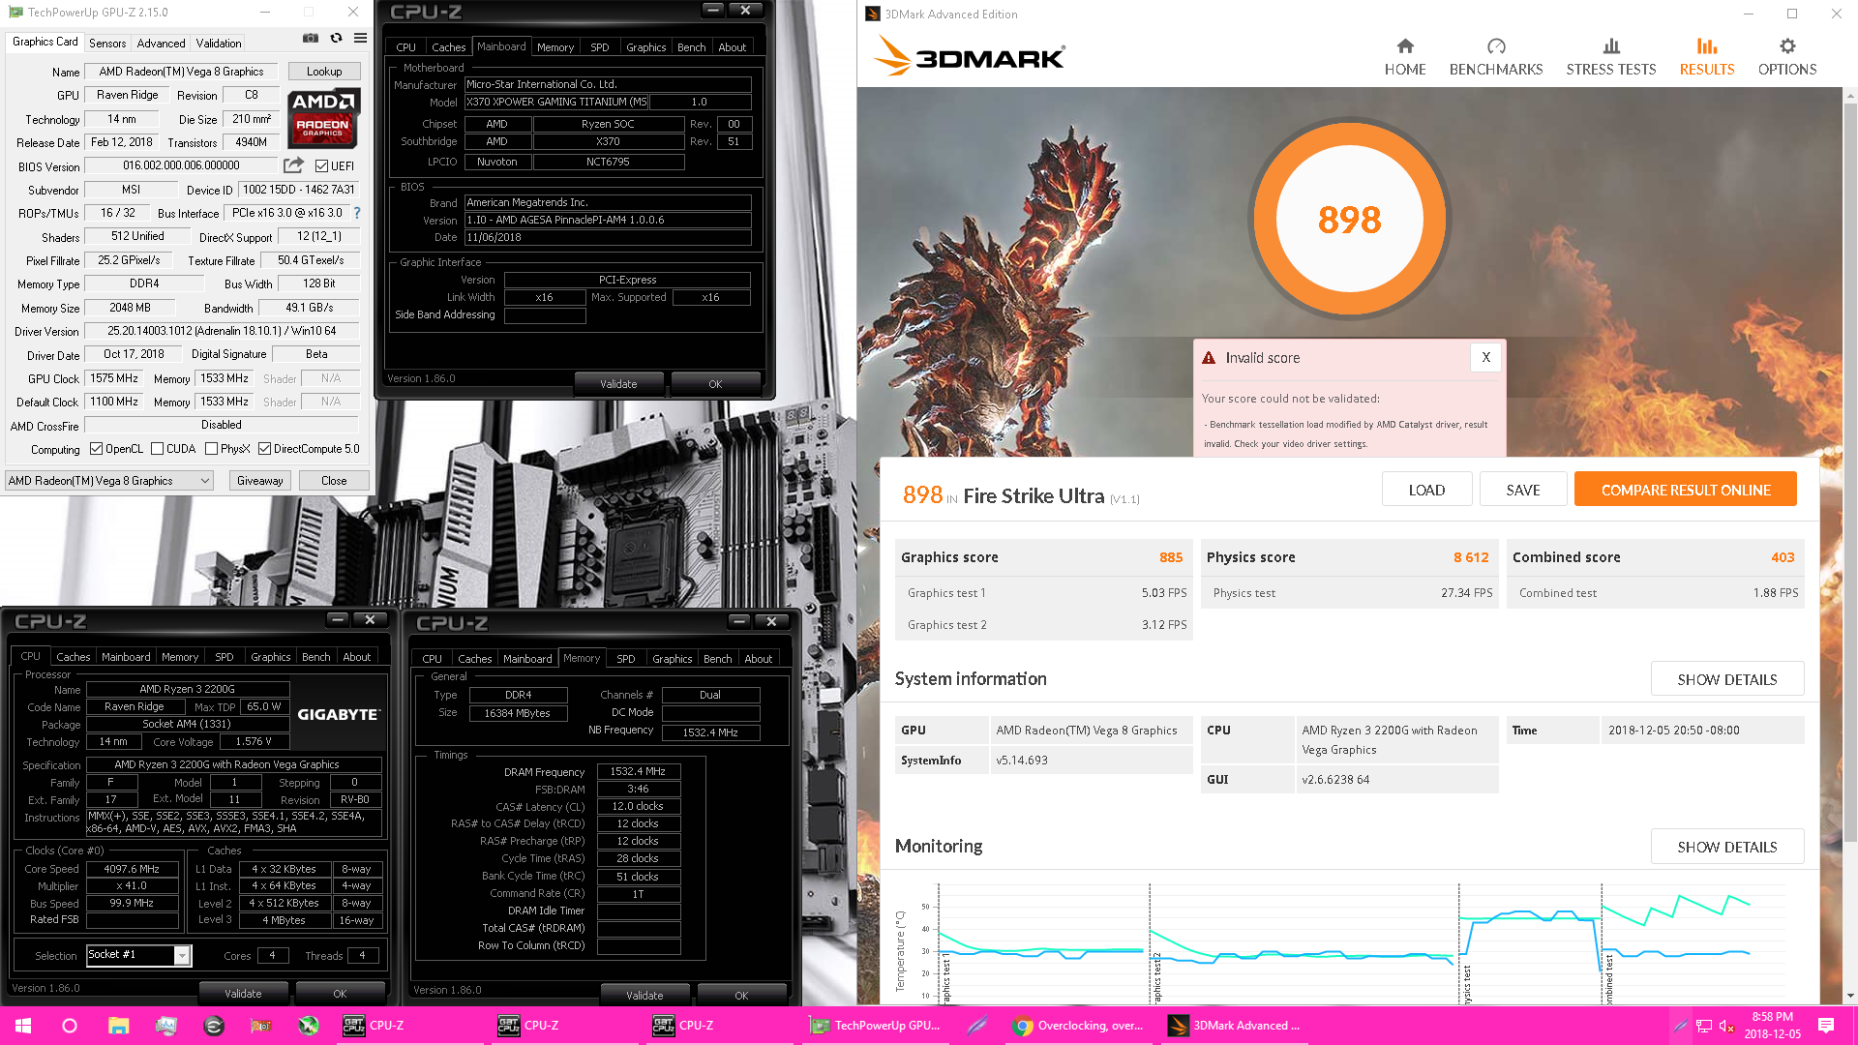Switch to the 3DMark Advanced taskbar window
The image size is (1858, 1045).
(x=1235, y=1026)
